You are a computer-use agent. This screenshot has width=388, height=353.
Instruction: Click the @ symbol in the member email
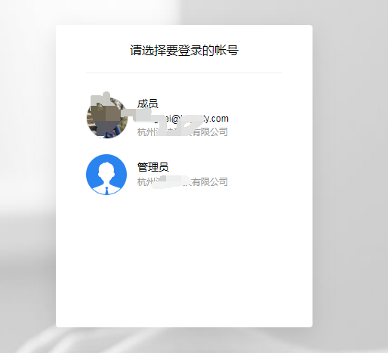175,119
